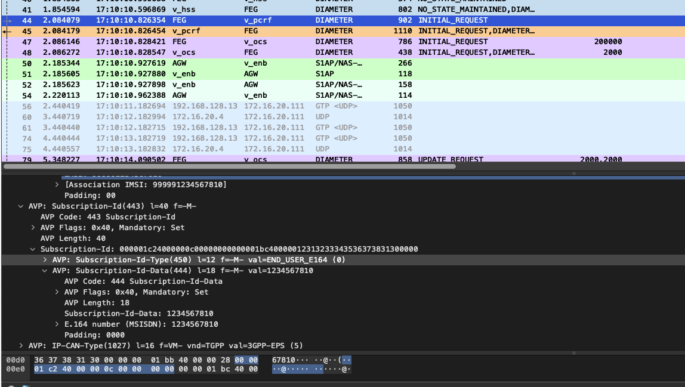Collapse the AVP: Subscription-Id(443) tree node

21,206
